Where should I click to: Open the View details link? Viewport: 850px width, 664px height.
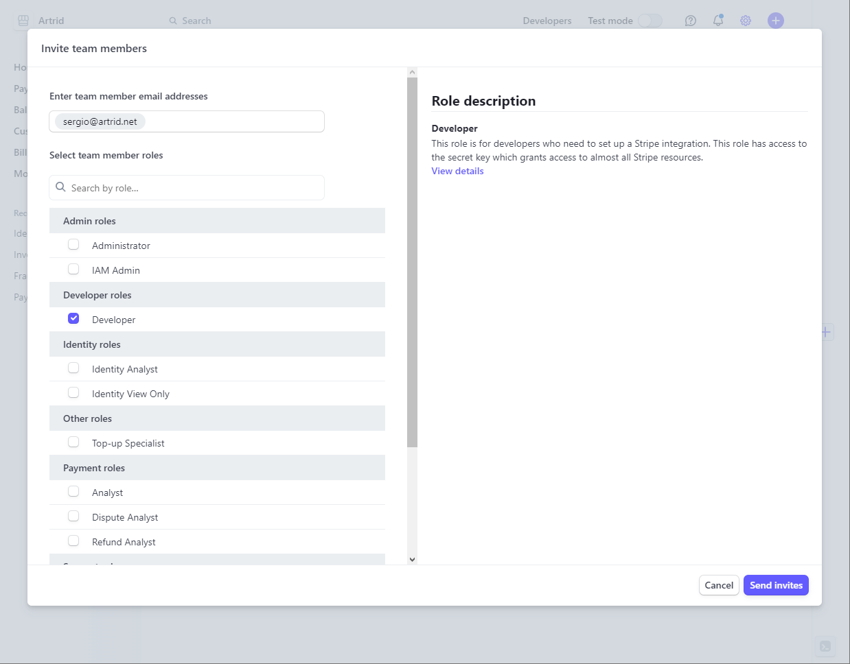point(457,171)
